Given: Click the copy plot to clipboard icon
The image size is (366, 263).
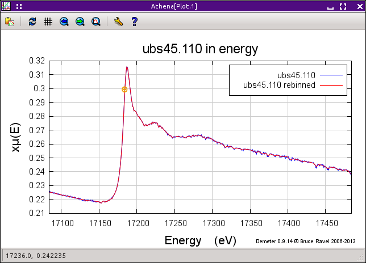Looking at the screenshot, I should pos(10,22).
